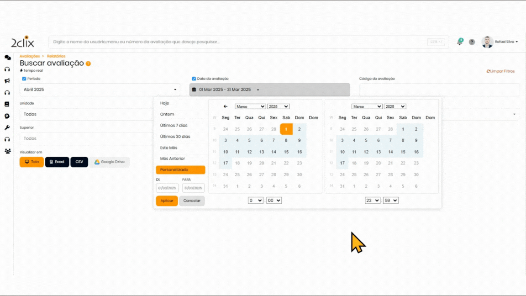Open the users group icon in sidebar
526x296 pixels.
click(7, 151)
